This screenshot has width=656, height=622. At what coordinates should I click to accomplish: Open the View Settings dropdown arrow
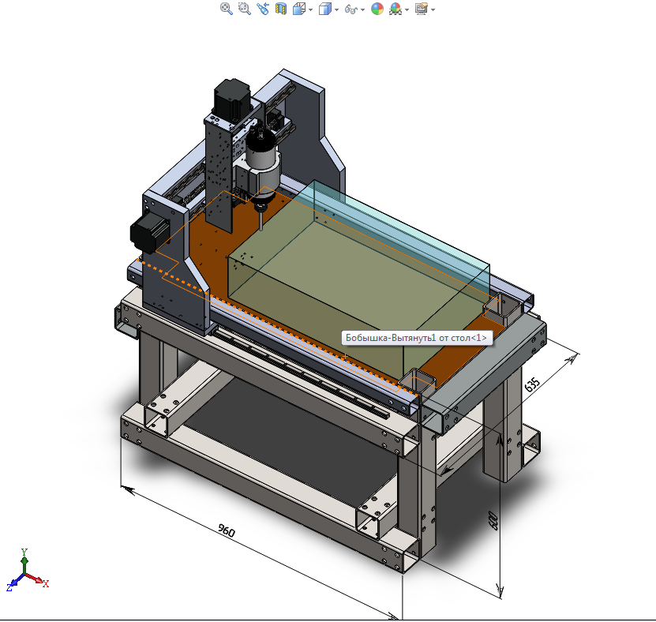(x=433, y=9)
